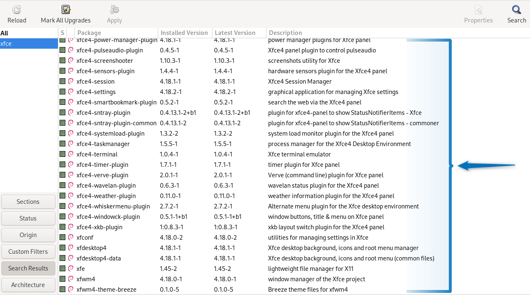Toggle the installed marker for xfce4-weather-plugin
530x295 pixels.
[x=62, y=196]
